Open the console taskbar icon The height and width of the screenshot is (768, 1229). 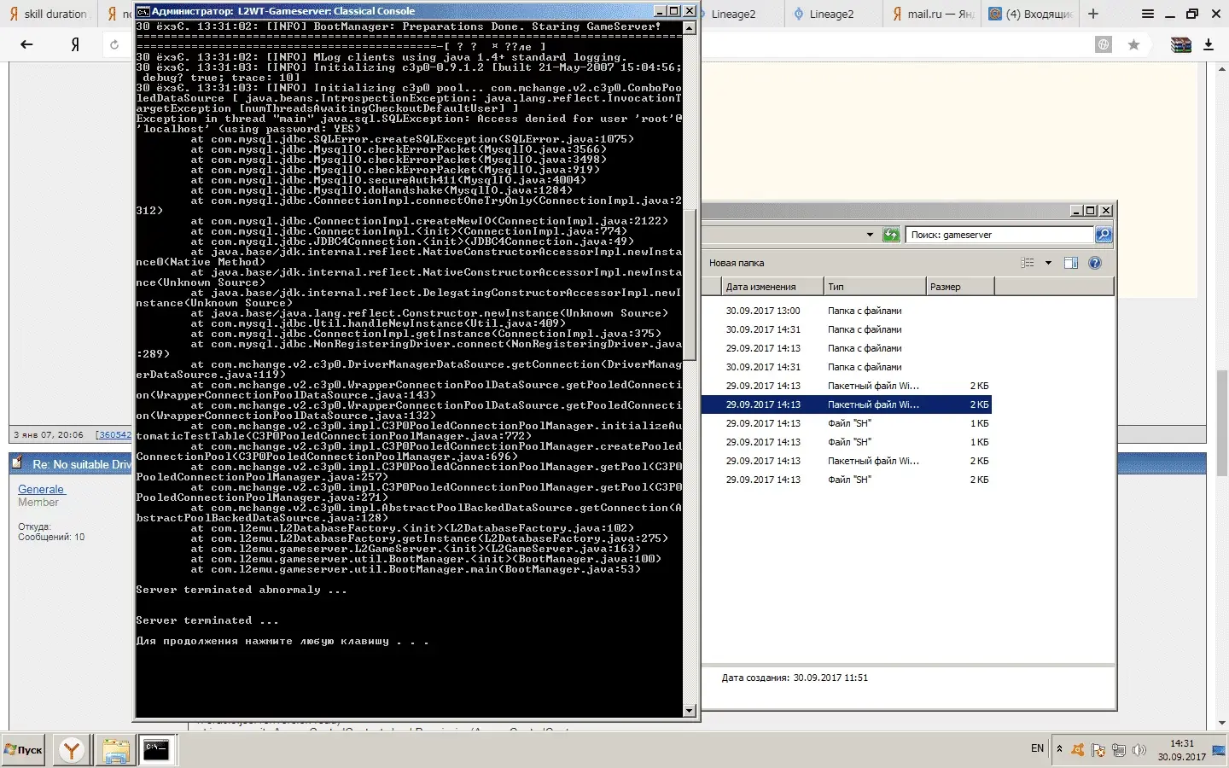157,750
